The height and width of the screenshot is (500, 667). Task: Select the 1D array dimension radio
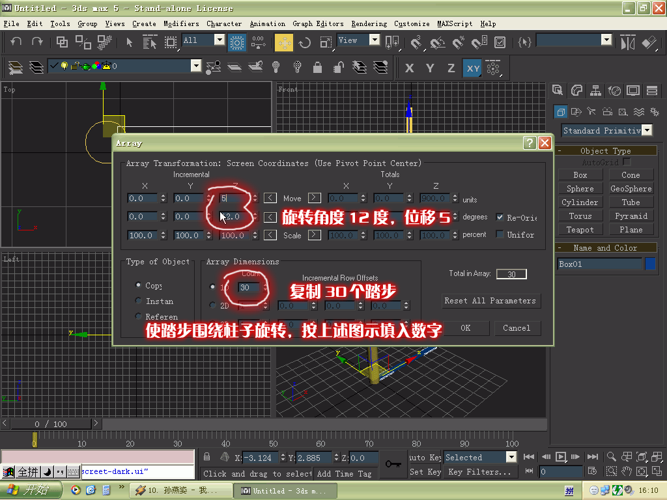[x=213, y=286]
